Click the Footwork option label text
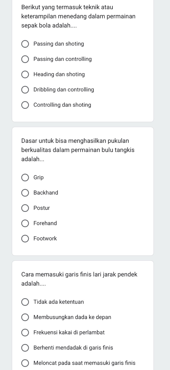Screen dimensions: 170x370 pos(45,239)
